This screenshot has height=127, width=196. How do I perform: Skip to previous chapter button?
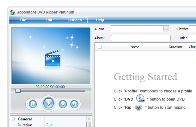click(33, 104)
